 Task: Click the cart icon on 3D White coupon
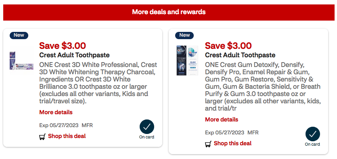tap(42, 137)
